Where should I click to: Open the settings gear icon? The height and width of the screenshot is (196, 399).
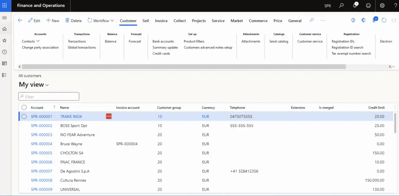382,5
